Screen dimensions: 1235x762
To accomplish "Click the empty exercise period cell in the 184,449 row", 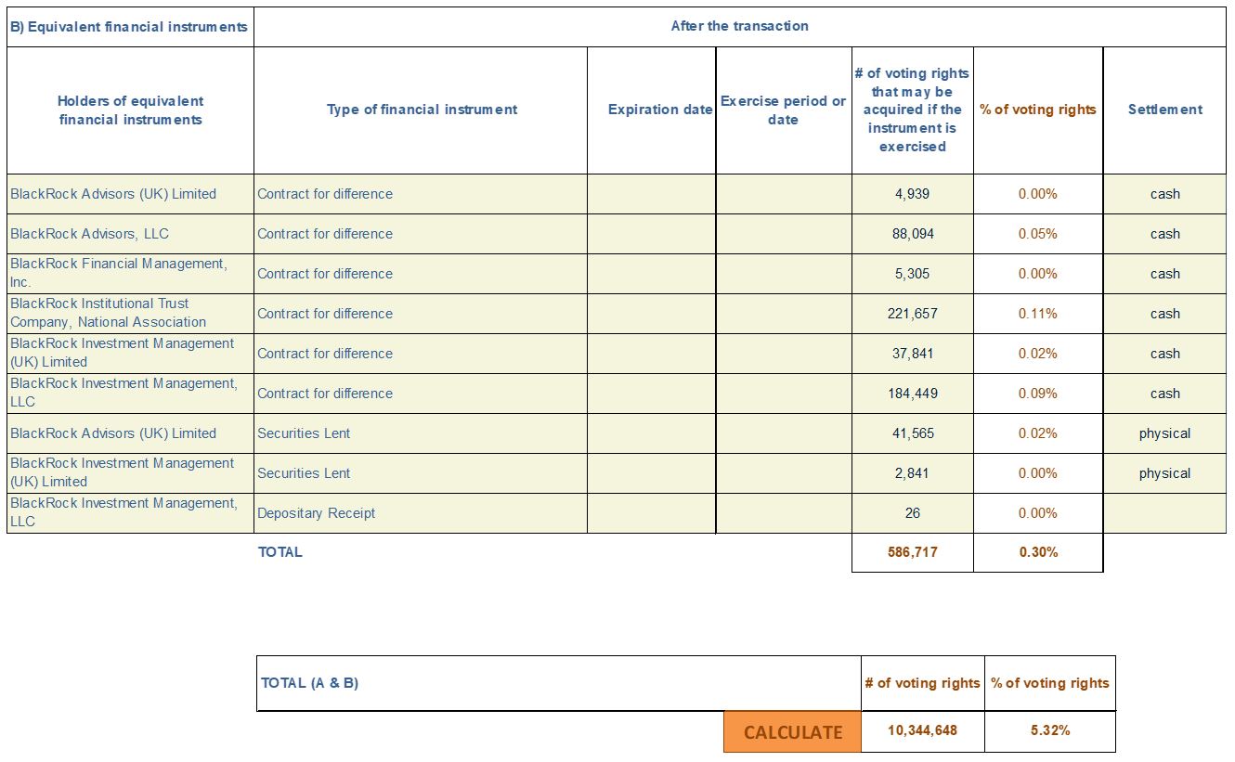I will (x=784, y=394).
